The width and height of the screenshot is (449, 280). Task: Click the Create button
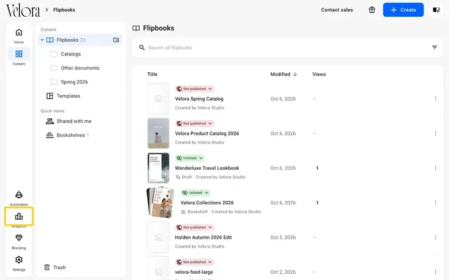[x=403, y=10]
